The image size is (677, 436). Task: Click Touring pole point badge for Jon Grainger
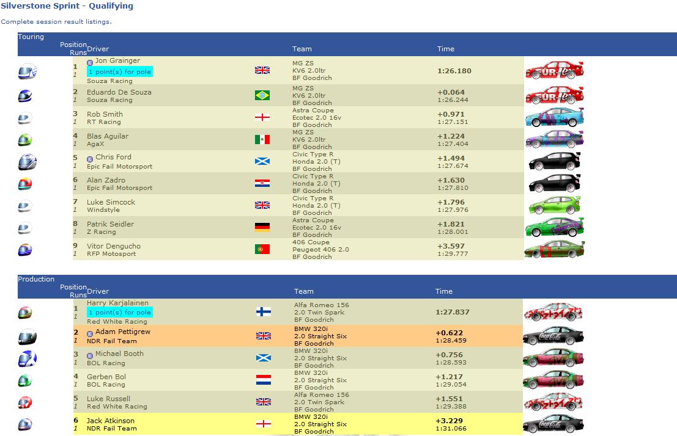(x=120, y=71)
